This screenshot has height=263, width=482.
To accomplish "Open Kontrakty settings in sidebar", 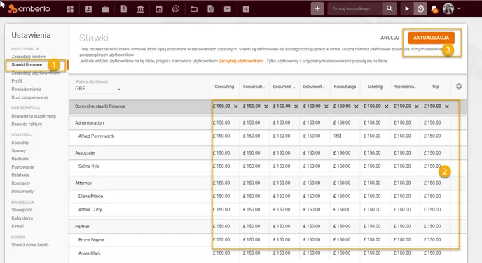I will (x=20, y=183).
